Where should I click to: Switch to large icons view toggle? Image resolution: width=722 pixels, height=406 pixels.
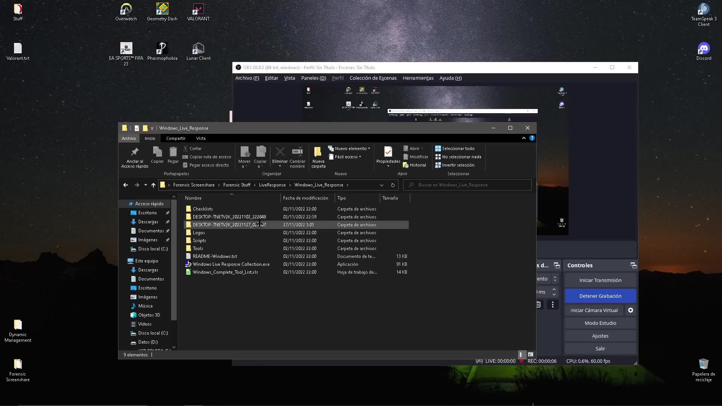(531, 354)
